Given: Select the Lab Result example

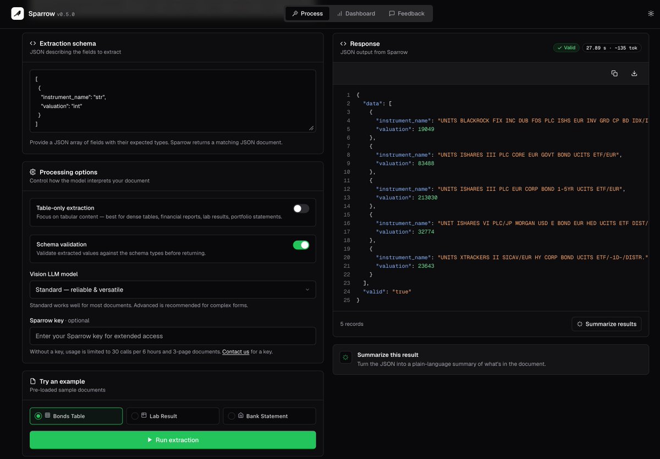Looking at the screenshot, I should [x=173, y=416].
